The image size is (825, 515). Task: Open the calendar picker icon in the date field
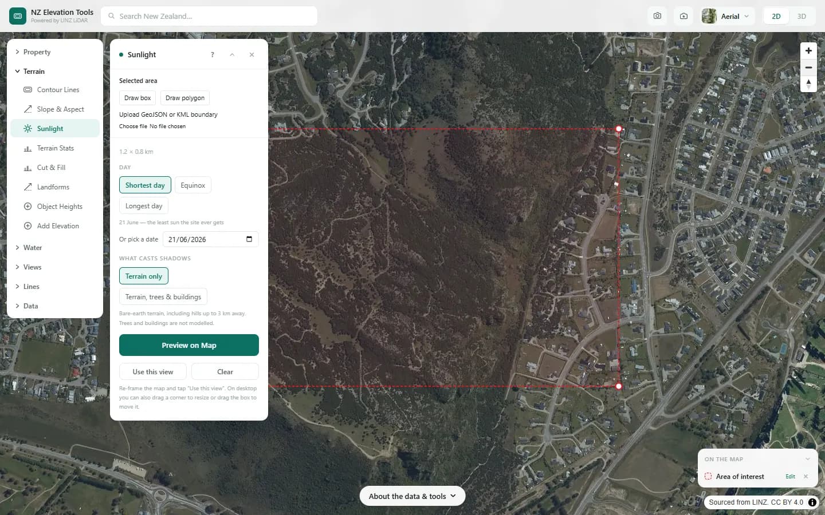249,239
